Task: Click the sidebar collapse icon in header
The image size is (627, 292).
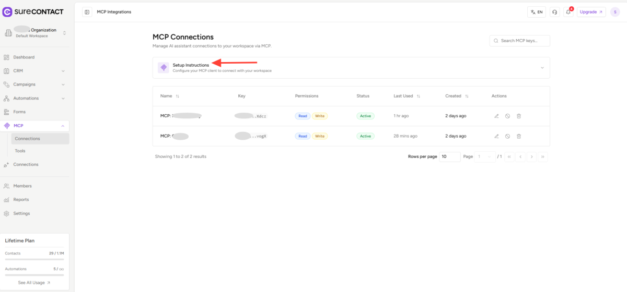Action: [87, 12]
